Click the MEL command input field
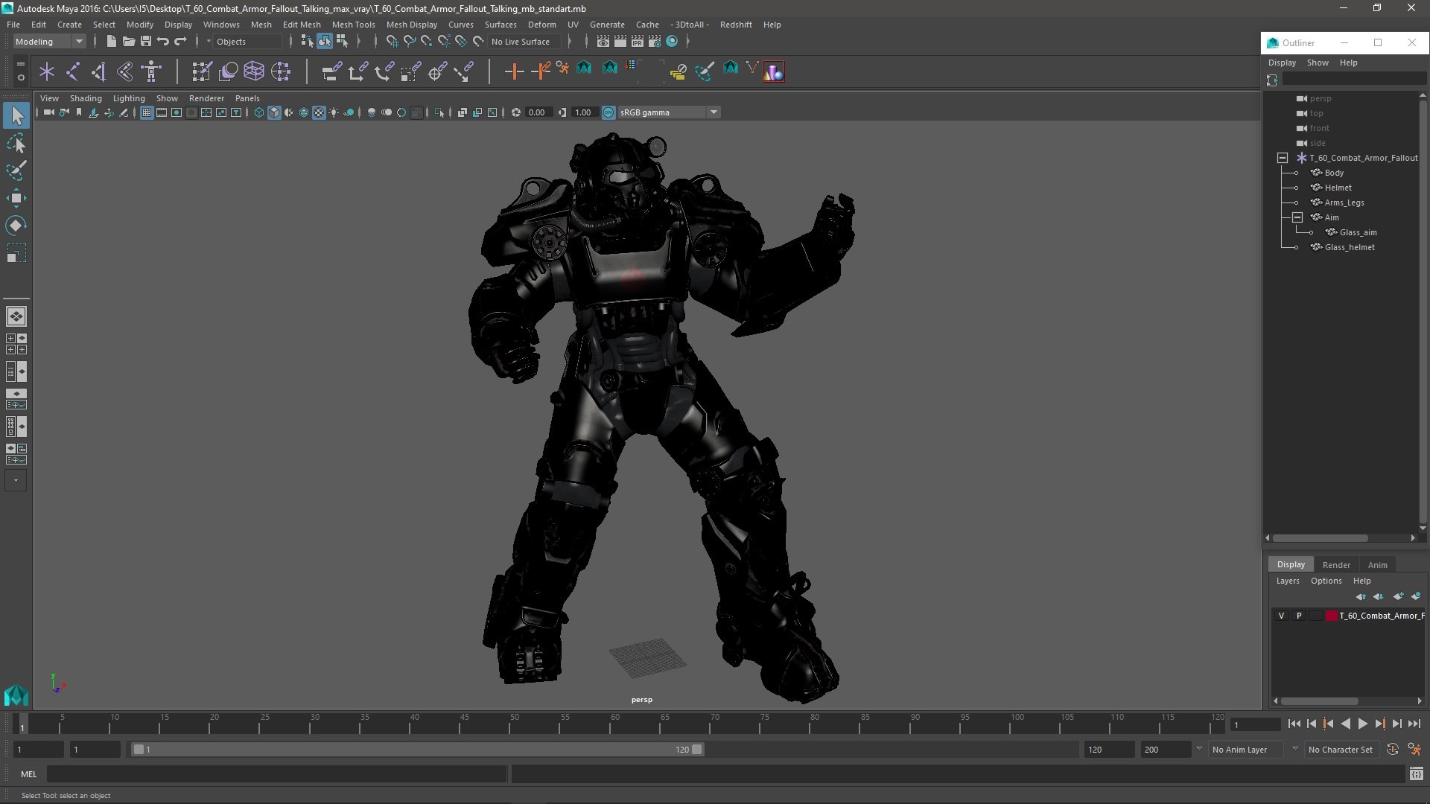Screen dimensions: 1430x804 coord(276,774)
